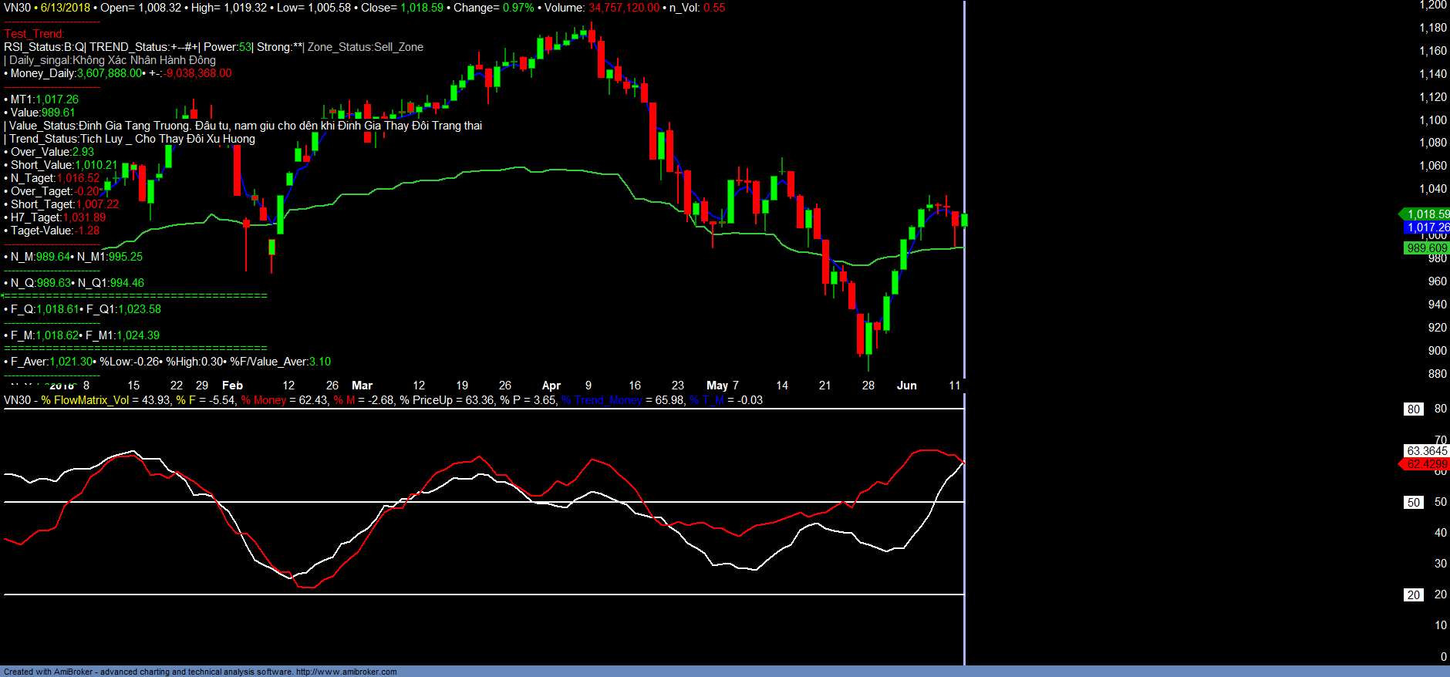Viewport: 1450px width, 677px height.
Task: Click the boxed 50 level label
Action: click(x=1413, y=503)
